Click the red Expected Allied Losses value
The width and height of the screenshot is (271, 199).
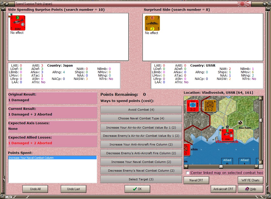click(x=30, y=143)
